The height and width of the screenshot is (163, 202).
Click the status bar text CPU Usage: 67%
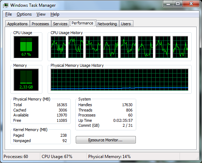(57, 157)
